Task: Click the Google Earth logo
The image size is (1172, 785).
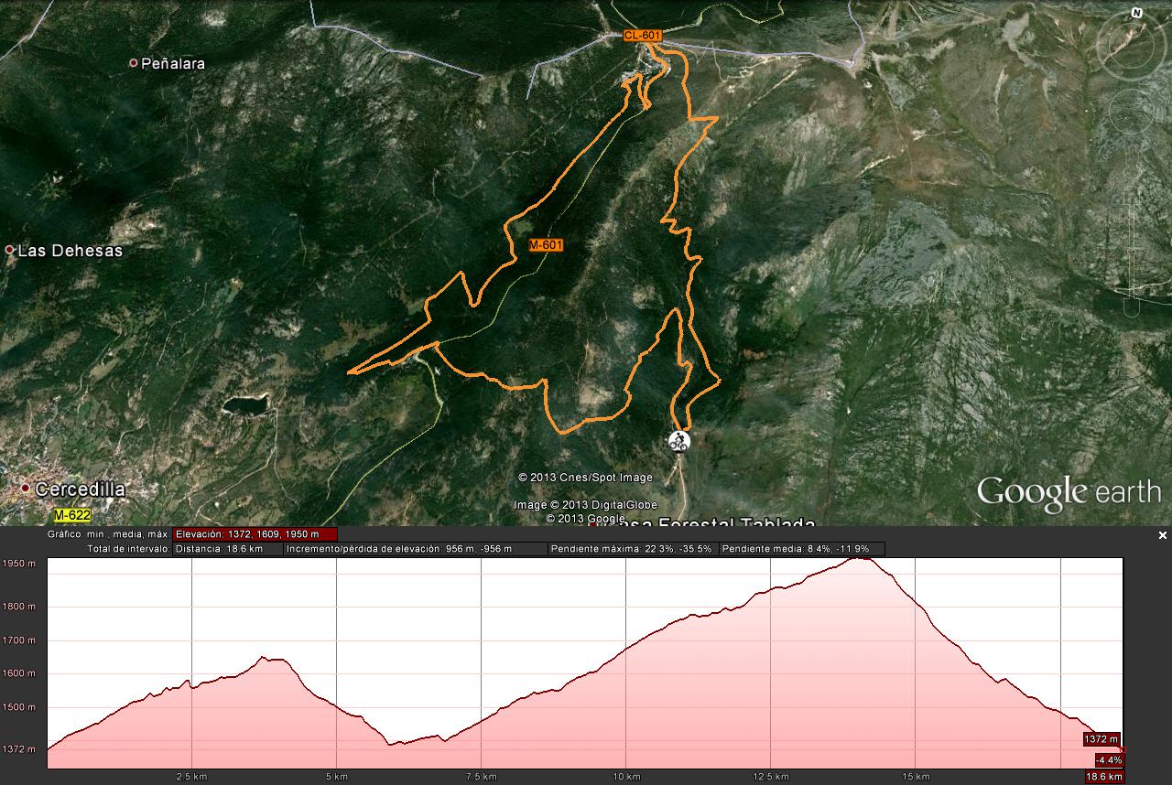Action: [1068, 492]
